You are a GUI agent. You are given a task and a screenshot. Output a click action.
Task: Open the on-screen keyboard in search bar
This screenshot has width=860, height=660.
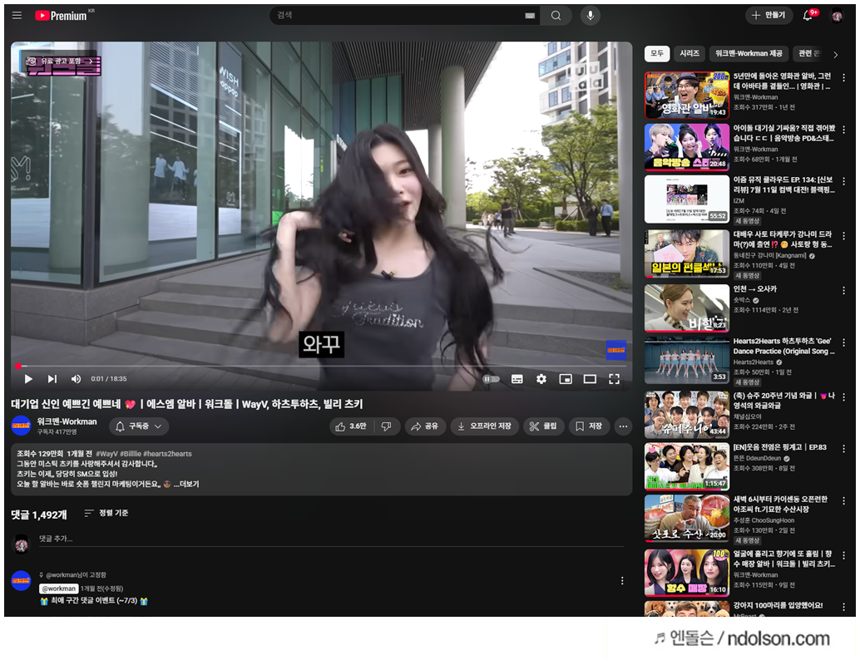(529, 15)
